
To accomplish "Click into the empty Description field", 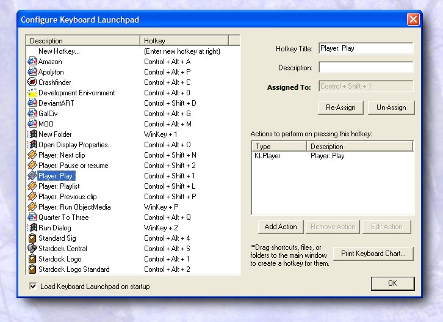I will 366,67.
